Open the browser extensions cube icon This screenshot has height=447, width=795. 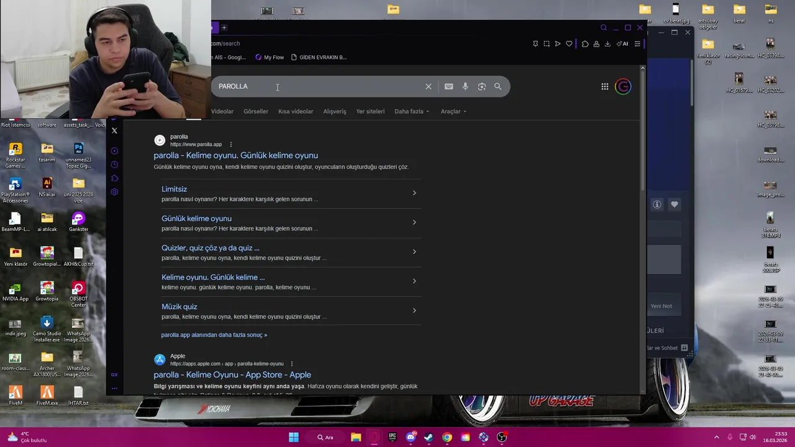point(585,43)
